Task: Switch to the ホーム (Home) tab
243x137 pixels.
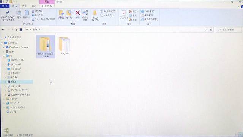Action: click(x=14, y=6)
